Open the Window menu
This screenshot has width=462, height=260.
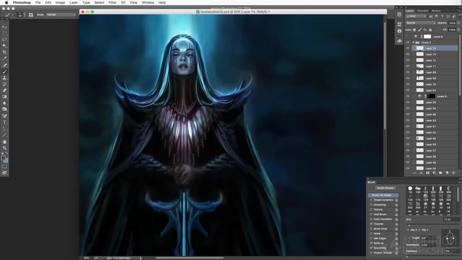point(148,3)
